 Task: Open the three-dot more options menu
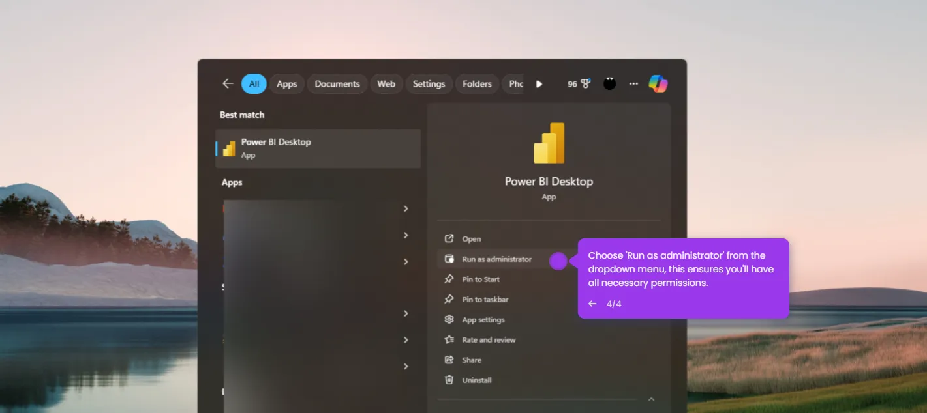[633, 84]
